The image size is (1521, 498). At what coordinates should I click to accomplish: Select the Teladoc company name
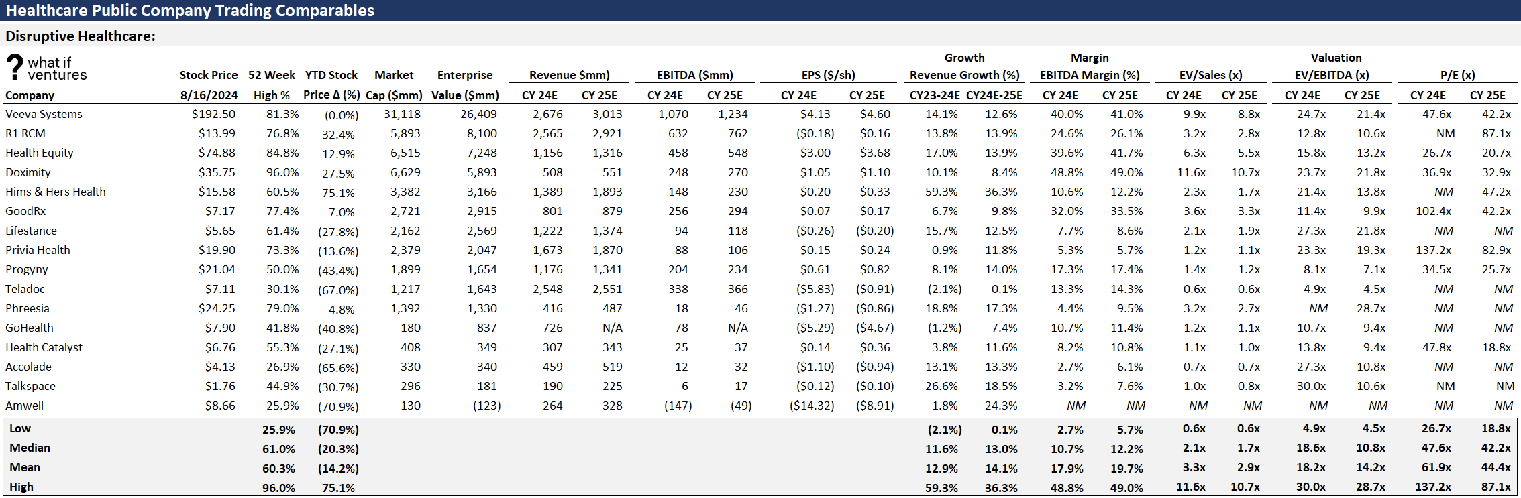25,289
